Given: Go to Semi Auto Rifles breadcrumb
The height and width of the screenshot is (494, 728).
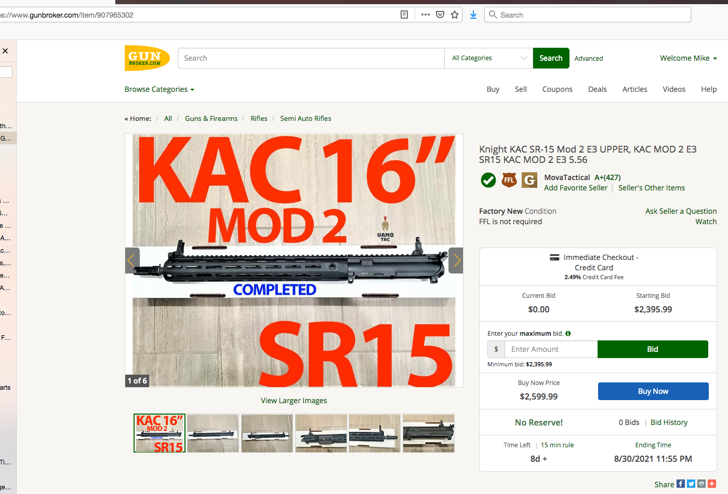Looking at the screenshot, I should coord(306,118).
